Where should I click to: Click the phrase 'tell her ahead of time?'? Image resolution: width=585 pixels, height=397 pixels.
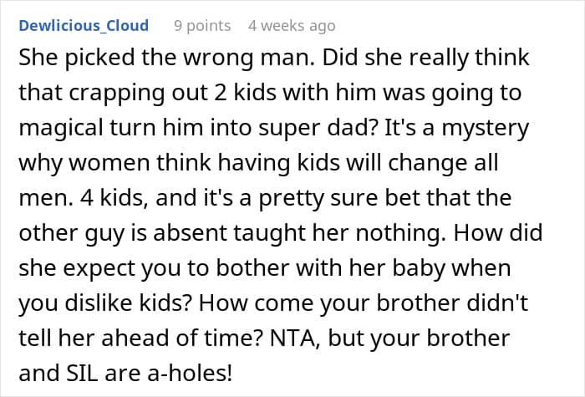[140, 338]
